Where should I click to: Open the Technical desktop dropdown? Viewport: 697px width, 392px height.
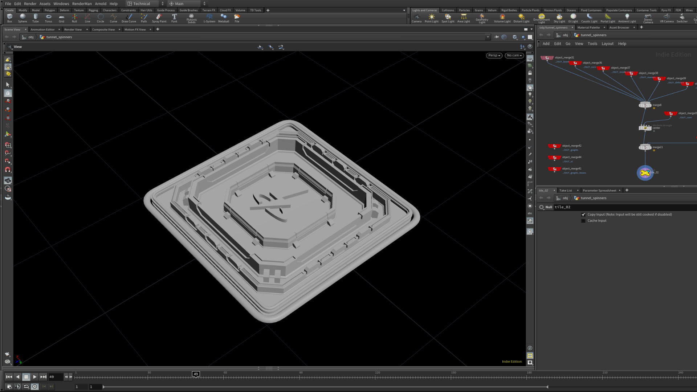click(145, 4)
